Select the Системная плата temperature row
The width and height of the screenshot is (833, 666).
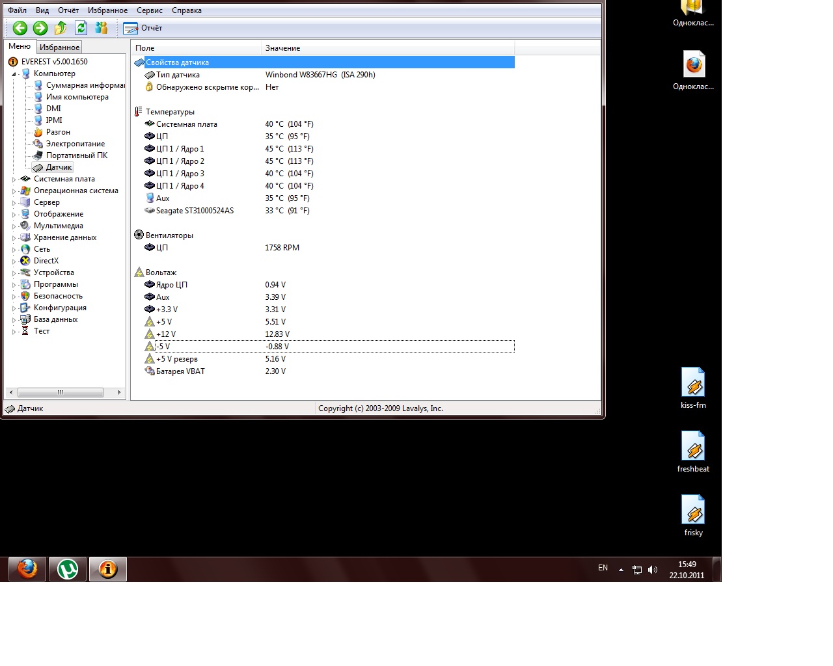coord(323,124)
